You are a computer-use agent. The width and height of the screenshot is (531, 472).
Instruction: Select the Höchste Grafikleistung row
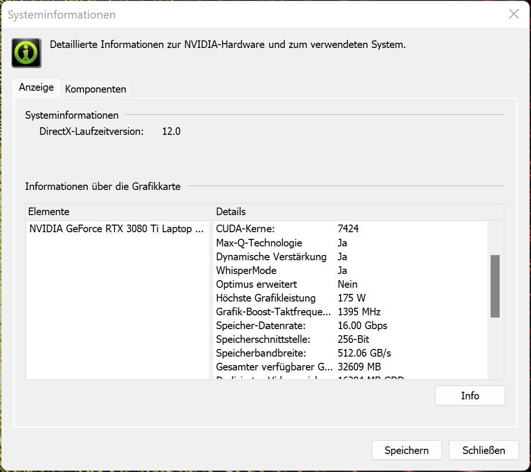click(351, 298)
